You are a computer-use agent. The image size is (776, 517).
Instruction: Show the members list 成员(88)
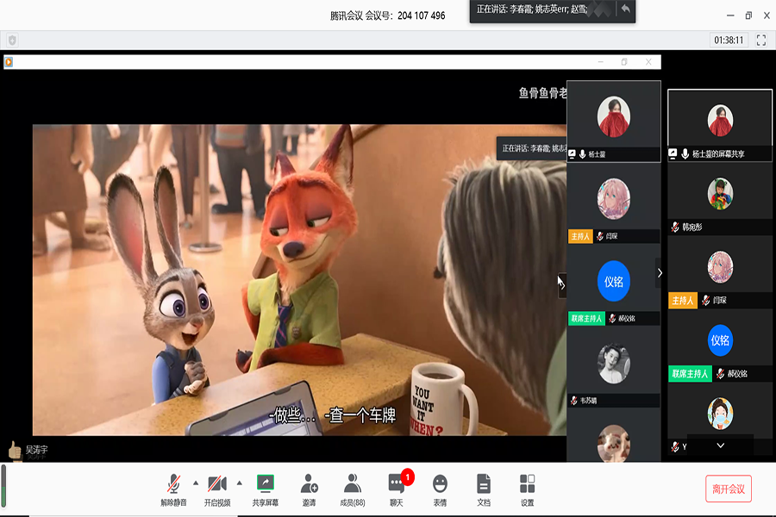pos(353,489)
